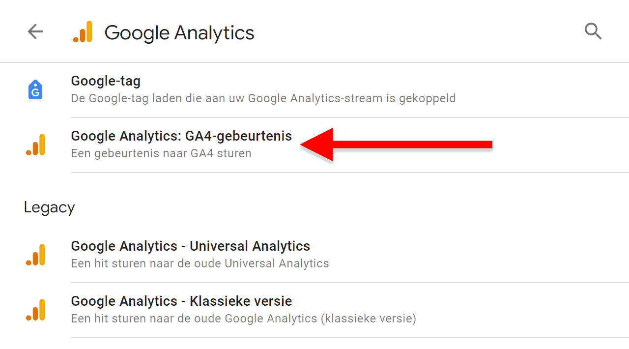Open Google Analytics - Universal Analytics
Screen dimensions: 629x349
tap(191, 246)
